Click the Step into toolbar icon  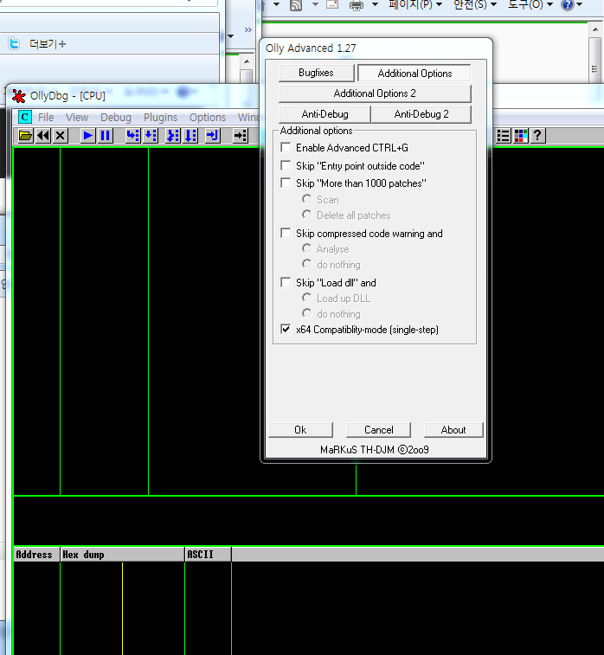tap(133, 135)
